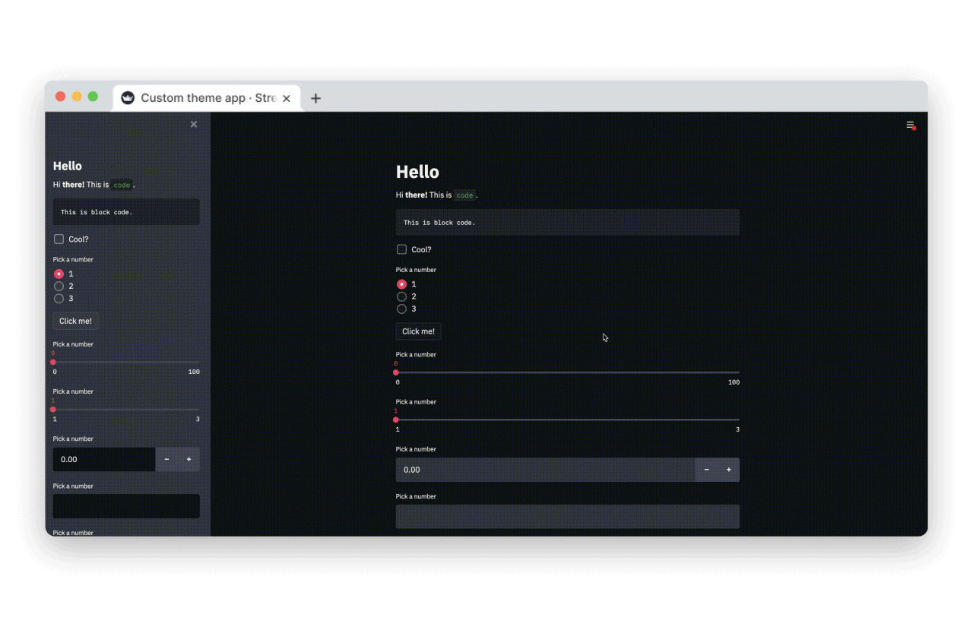Open a new browser tab with the plus icon
Image resolution: width=973 pixels, height=624 pixels.
click(x=315, y=97)
